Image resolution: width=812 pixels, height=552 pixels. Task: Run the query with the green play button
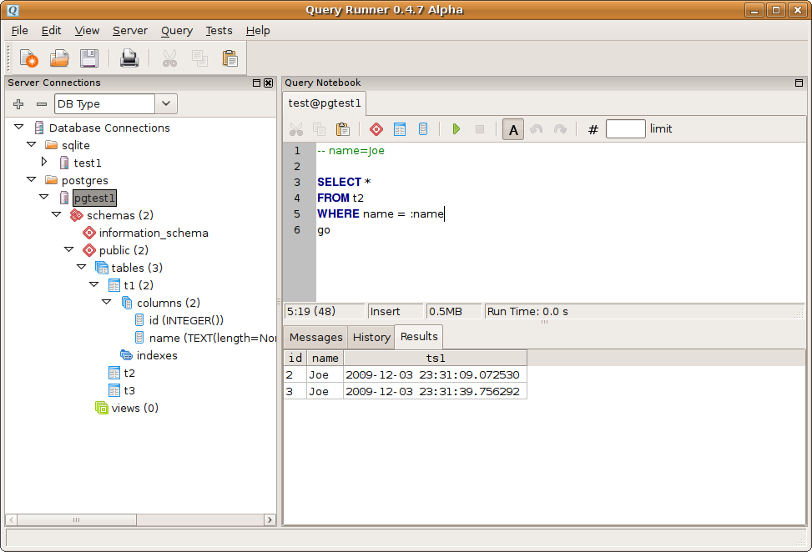456,128
